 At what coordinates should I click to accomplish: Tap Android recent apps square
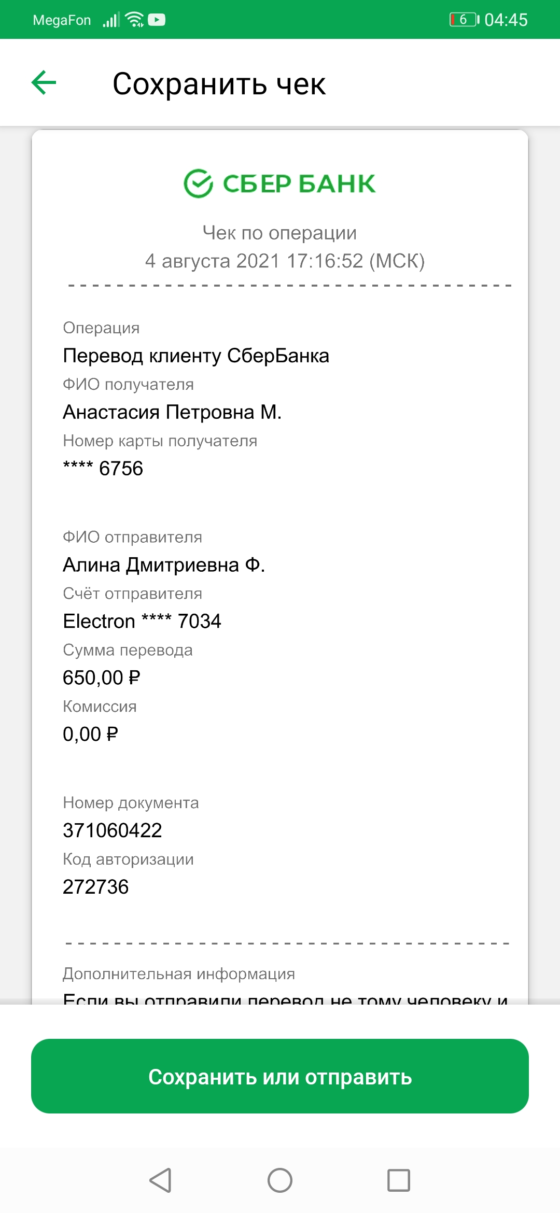coord(399,1180)
